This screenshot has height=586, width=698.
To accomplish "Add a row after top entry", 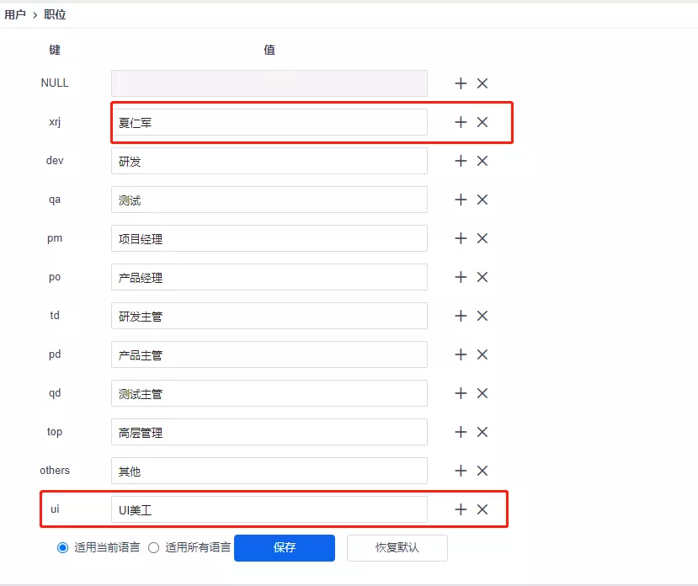I will pos(461,432).
